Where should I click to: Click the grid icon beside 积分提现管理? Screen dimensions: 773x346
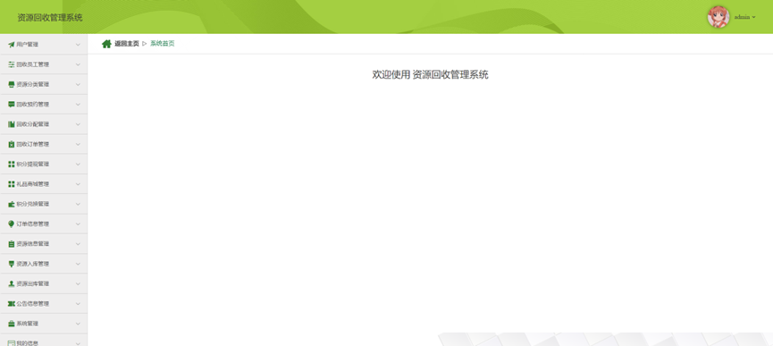(12, 165)
